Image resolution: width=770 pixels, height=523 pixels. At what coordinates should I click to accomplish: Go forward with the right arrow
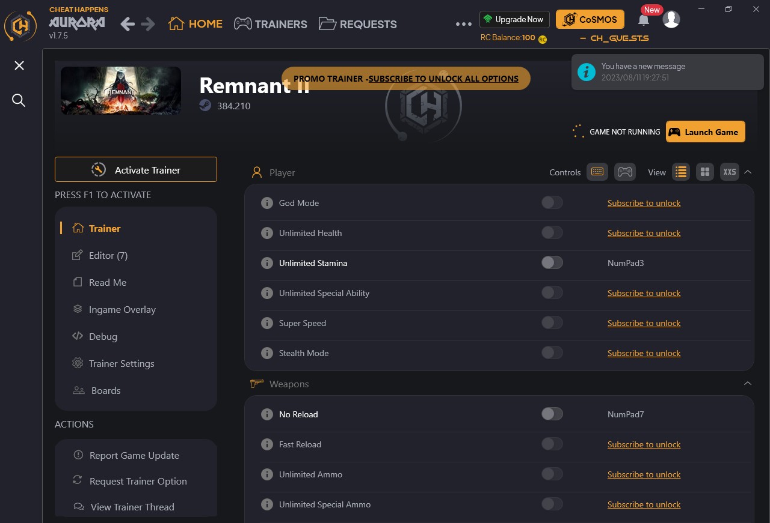147,24
